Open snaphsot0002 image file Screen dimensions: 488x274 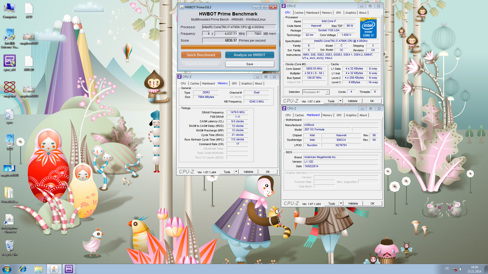(29, 39)
